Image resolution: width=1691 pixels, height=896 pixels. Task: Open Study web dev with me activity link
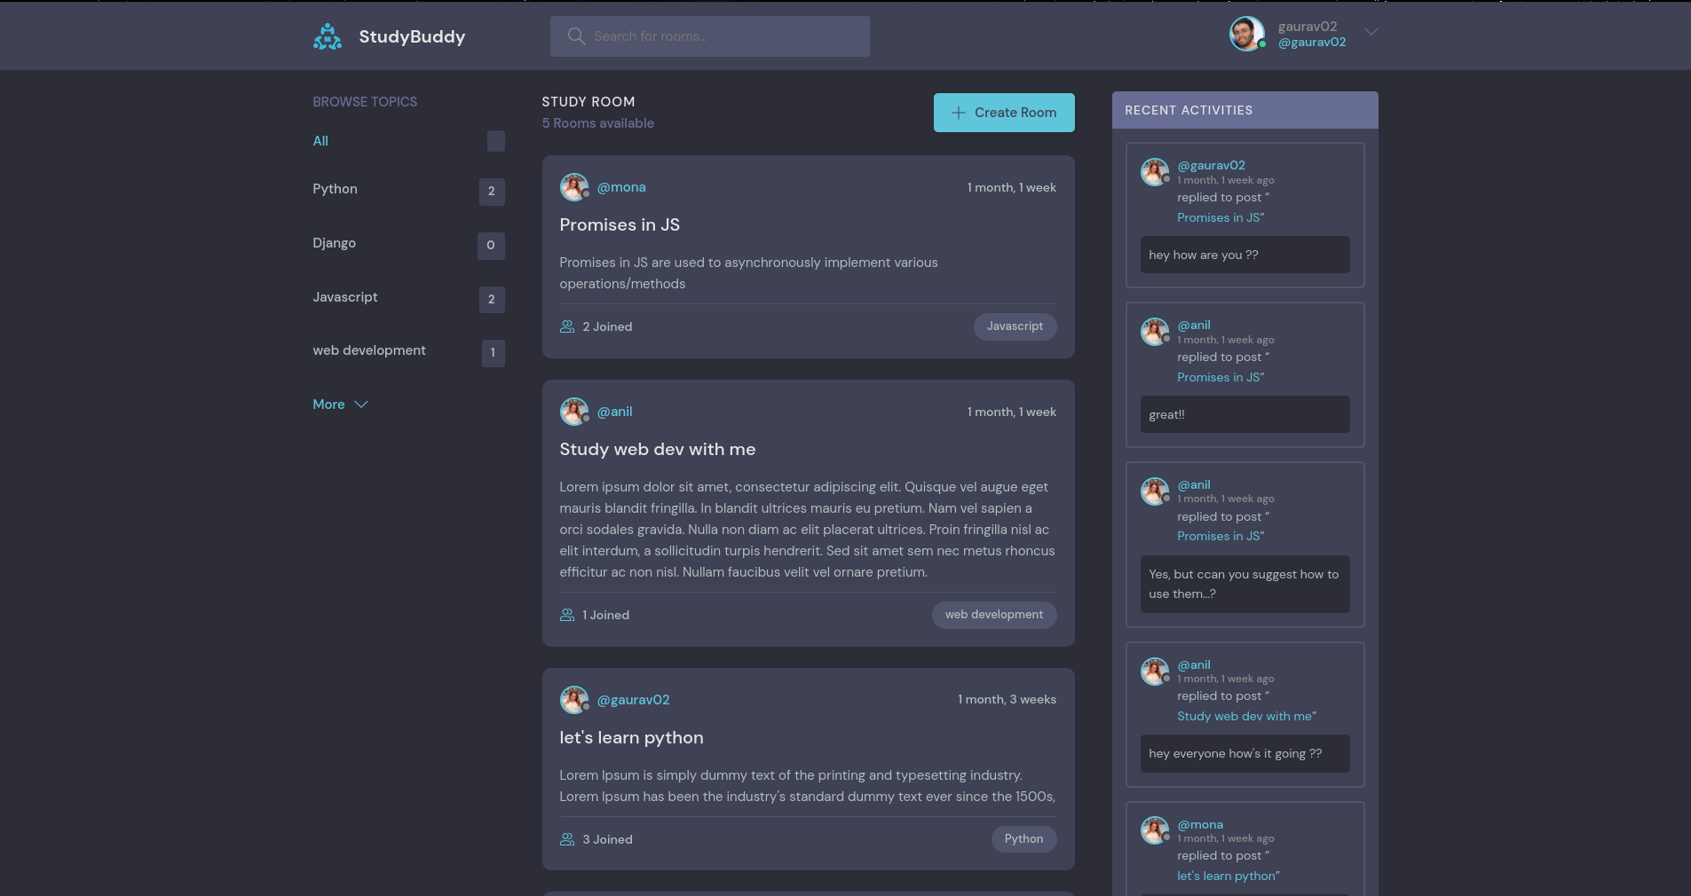1246,716
